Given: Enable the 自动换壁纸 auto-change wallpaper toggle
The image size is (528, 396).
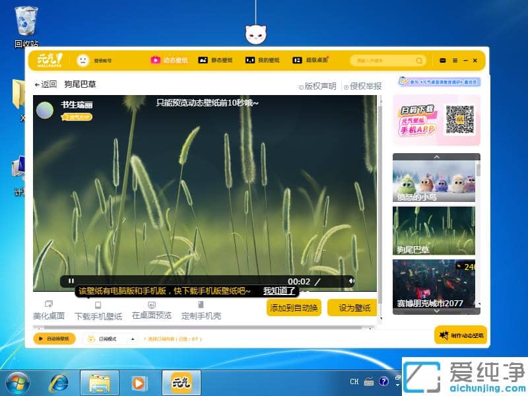Looking at the screenshot, I should (x=55, y=339).
